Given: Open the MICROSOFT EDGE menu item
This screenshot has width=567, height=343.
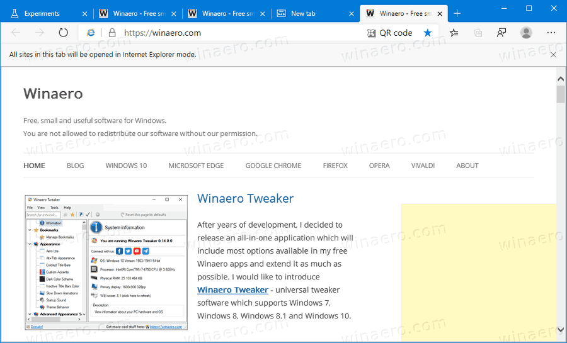Looking at the screenshot, I should 196,166.
